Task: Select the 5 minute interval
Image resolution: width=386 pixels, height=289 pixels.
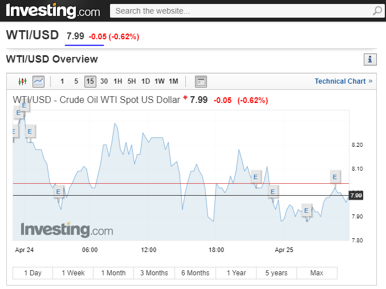Action: (76, 81)
